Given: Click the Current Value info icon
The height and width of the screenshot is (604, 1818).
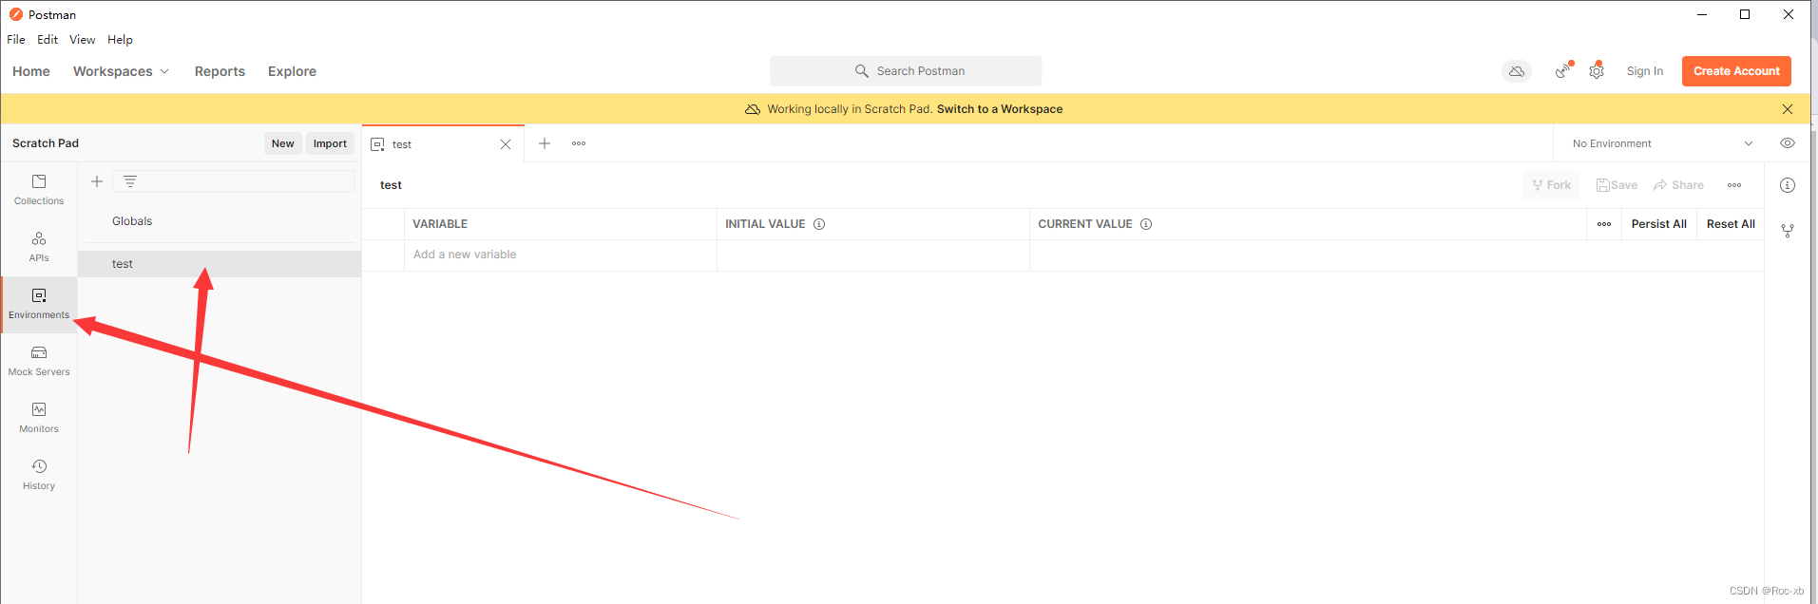Looking at the screenshot, I should click(x=1146, y=224).
